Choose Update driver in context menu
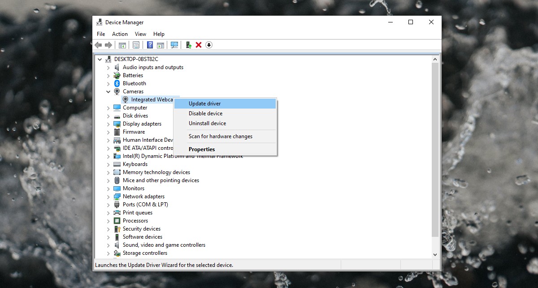Image resolution: width=538 pixels, height=288 pixels. point(225,104)
